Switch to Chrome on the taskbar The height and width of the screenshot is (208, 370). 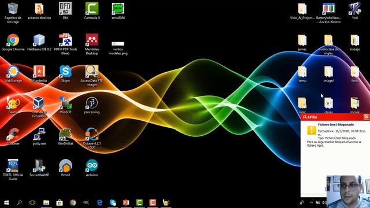(x=73, y=203)
